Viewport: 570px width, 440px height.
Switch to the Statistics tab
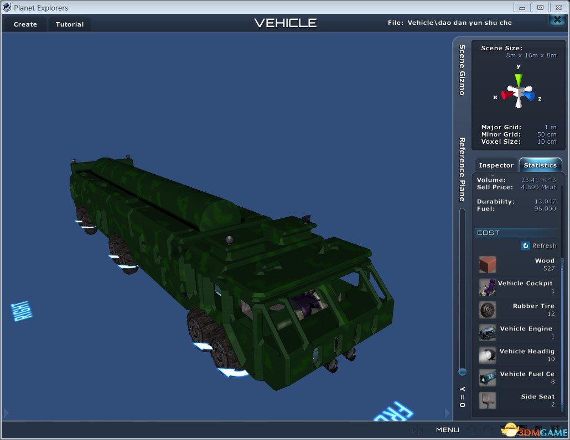540,165
